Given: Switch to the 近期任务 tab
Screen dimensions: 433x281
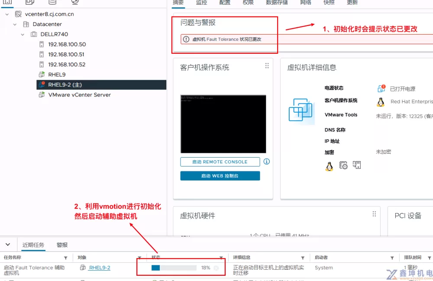Looking at the screenshot, I should coord(33,245).
